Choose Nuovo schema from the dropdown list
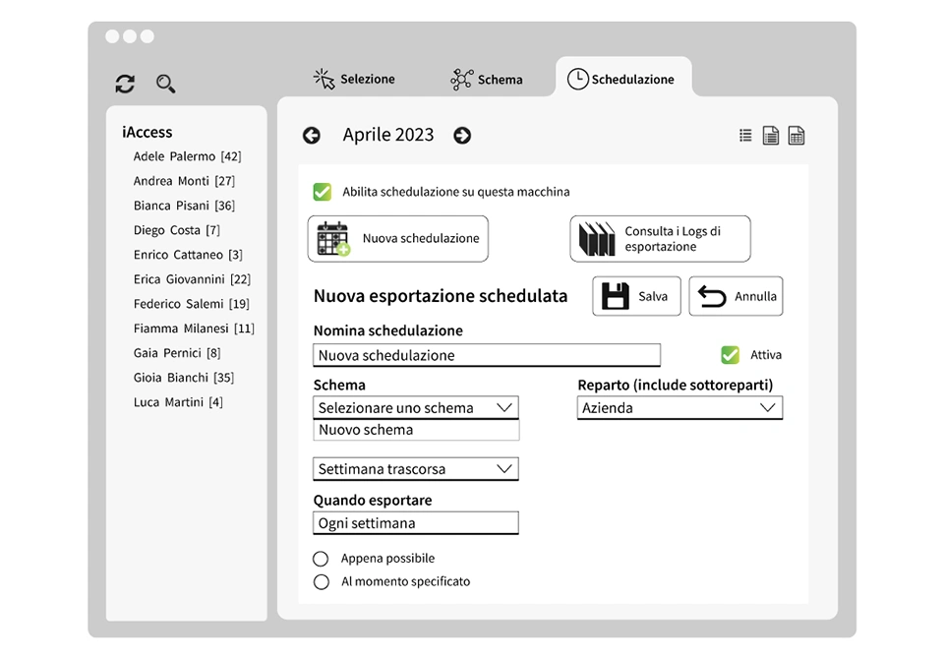Viewport: 944px width, 659px height. tap(415, 430)
